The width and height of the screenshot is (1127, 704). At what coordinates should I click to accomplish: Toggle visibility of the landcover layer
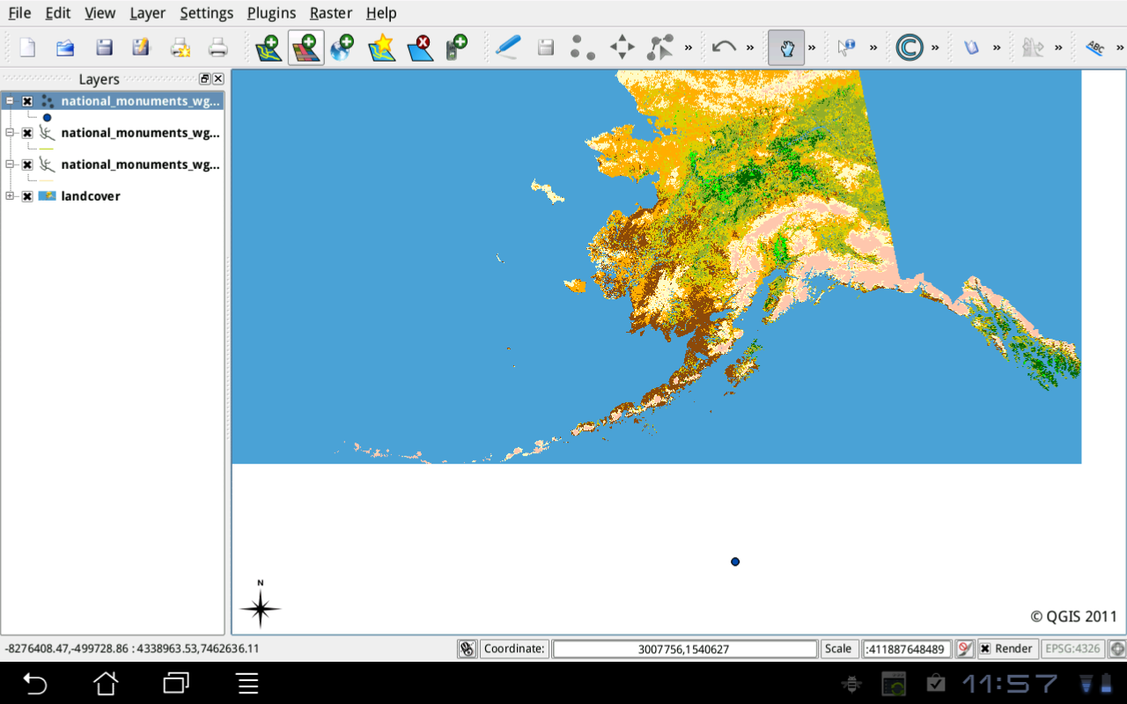27,196
